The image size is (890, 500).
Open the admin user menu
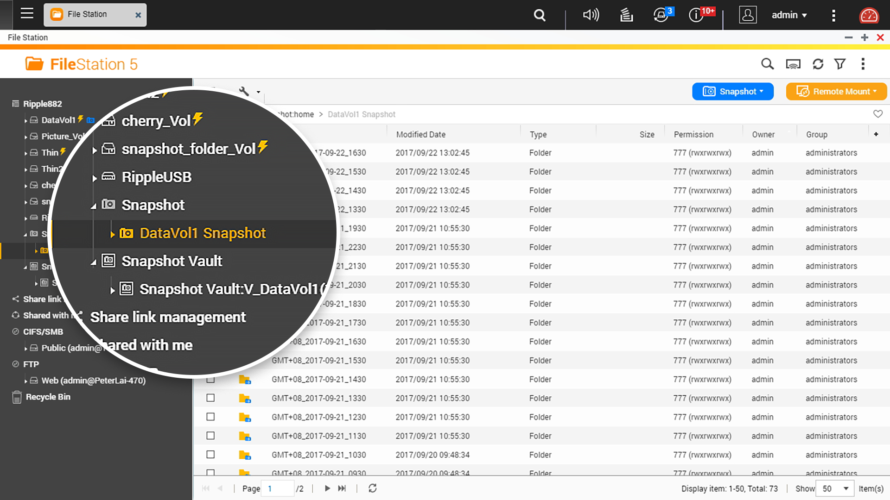(788, 15)
